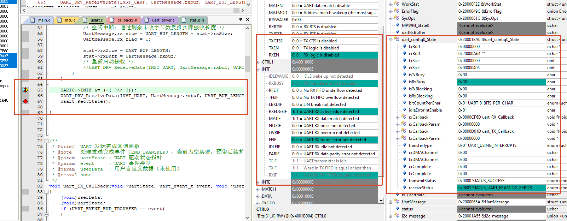Screen dimensions: 567x221
Task: Collapse the uart_config0_State struct
Action: tap(390, 40)
